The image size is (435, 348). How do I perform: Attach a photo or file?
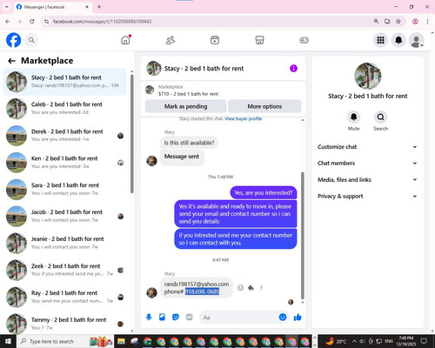point(162,317)
